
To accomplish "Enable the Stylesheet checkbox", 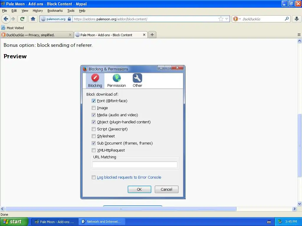I will click(93, 136).
